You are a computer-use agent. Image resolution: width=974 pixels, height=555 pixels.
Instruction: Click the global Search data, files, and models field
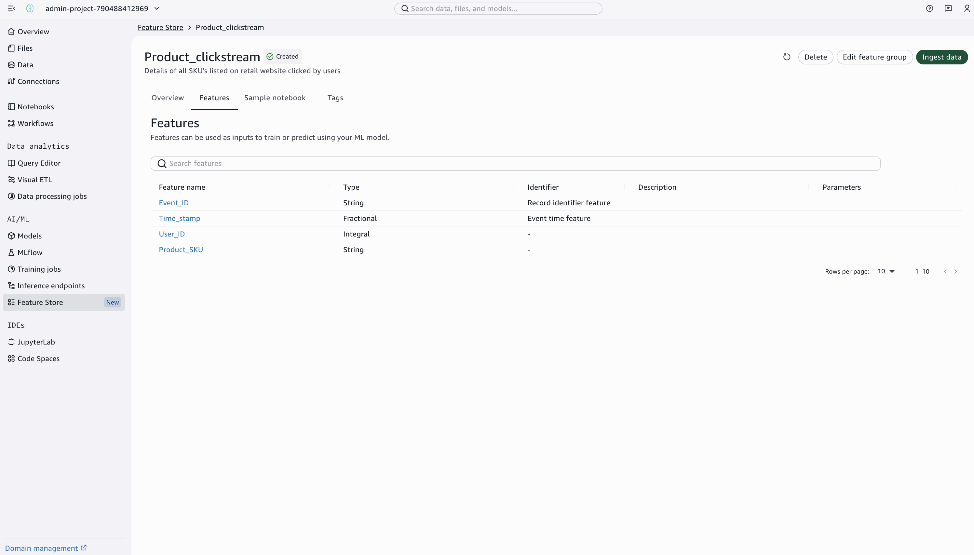[x=498, y=8]
